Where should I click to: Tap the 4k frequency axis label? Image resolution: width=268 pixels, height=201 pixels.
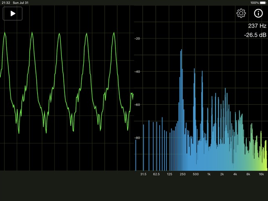(235, 174)
